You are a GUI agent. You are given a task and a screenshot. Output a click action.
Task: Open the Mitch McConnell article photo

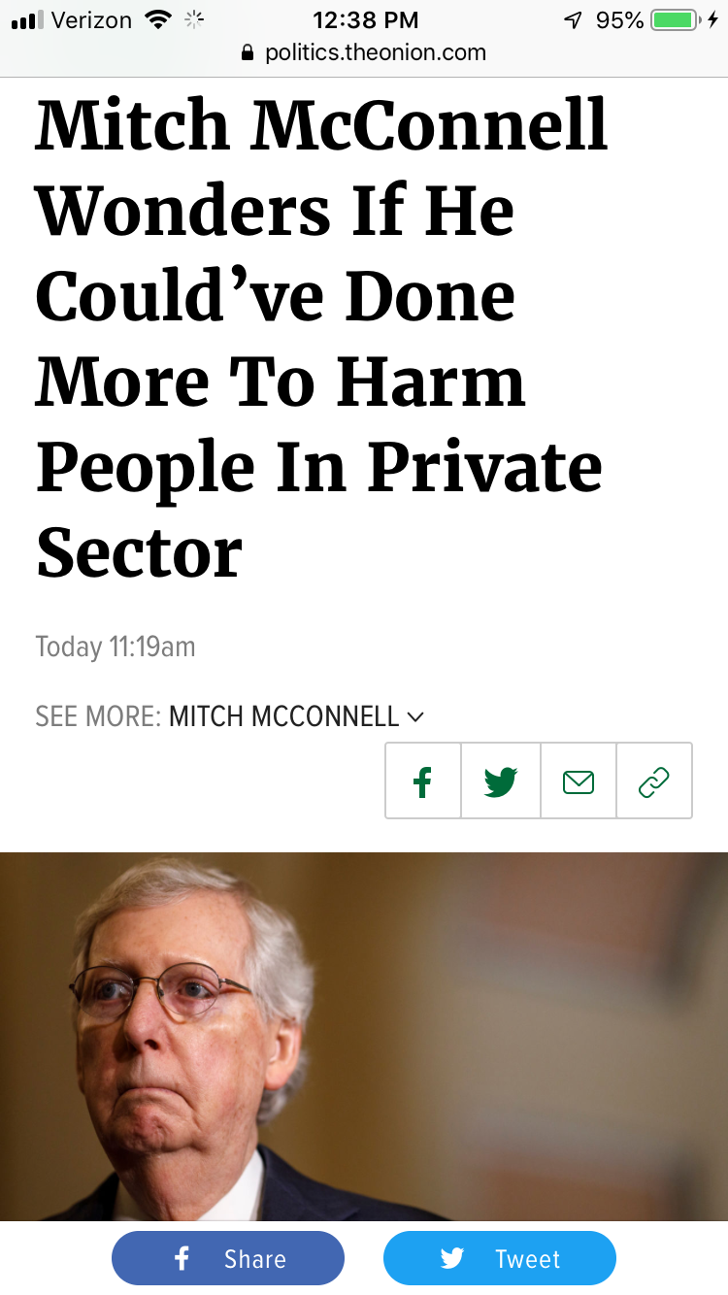pos(364,1035)
